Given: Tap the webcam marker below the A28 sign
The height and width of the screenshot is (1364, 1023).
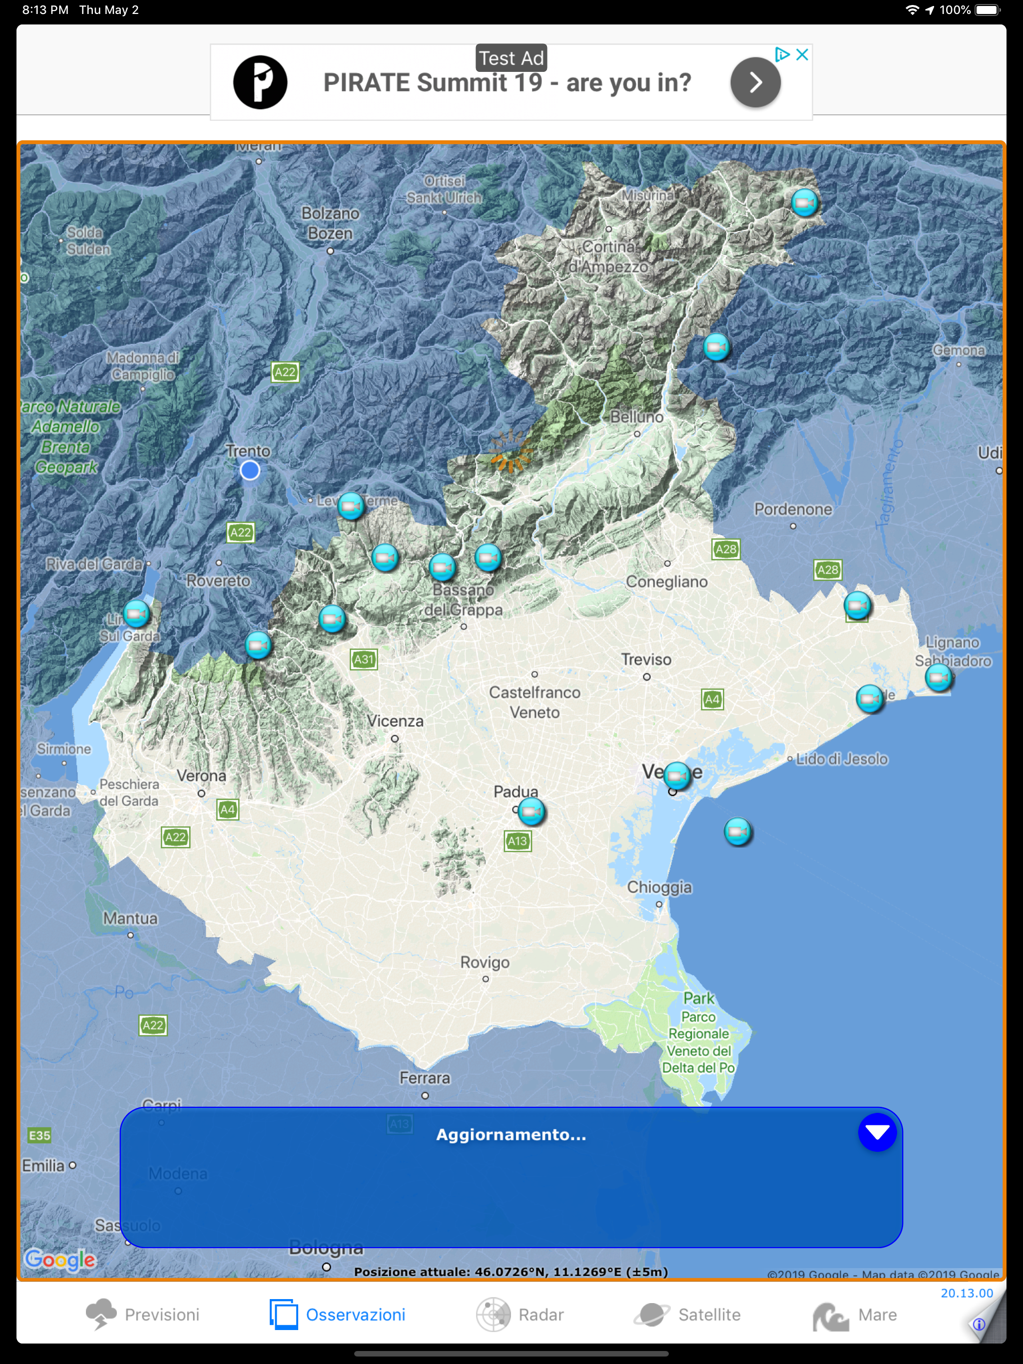Looking at the screenshot, I should coord(857,605).
